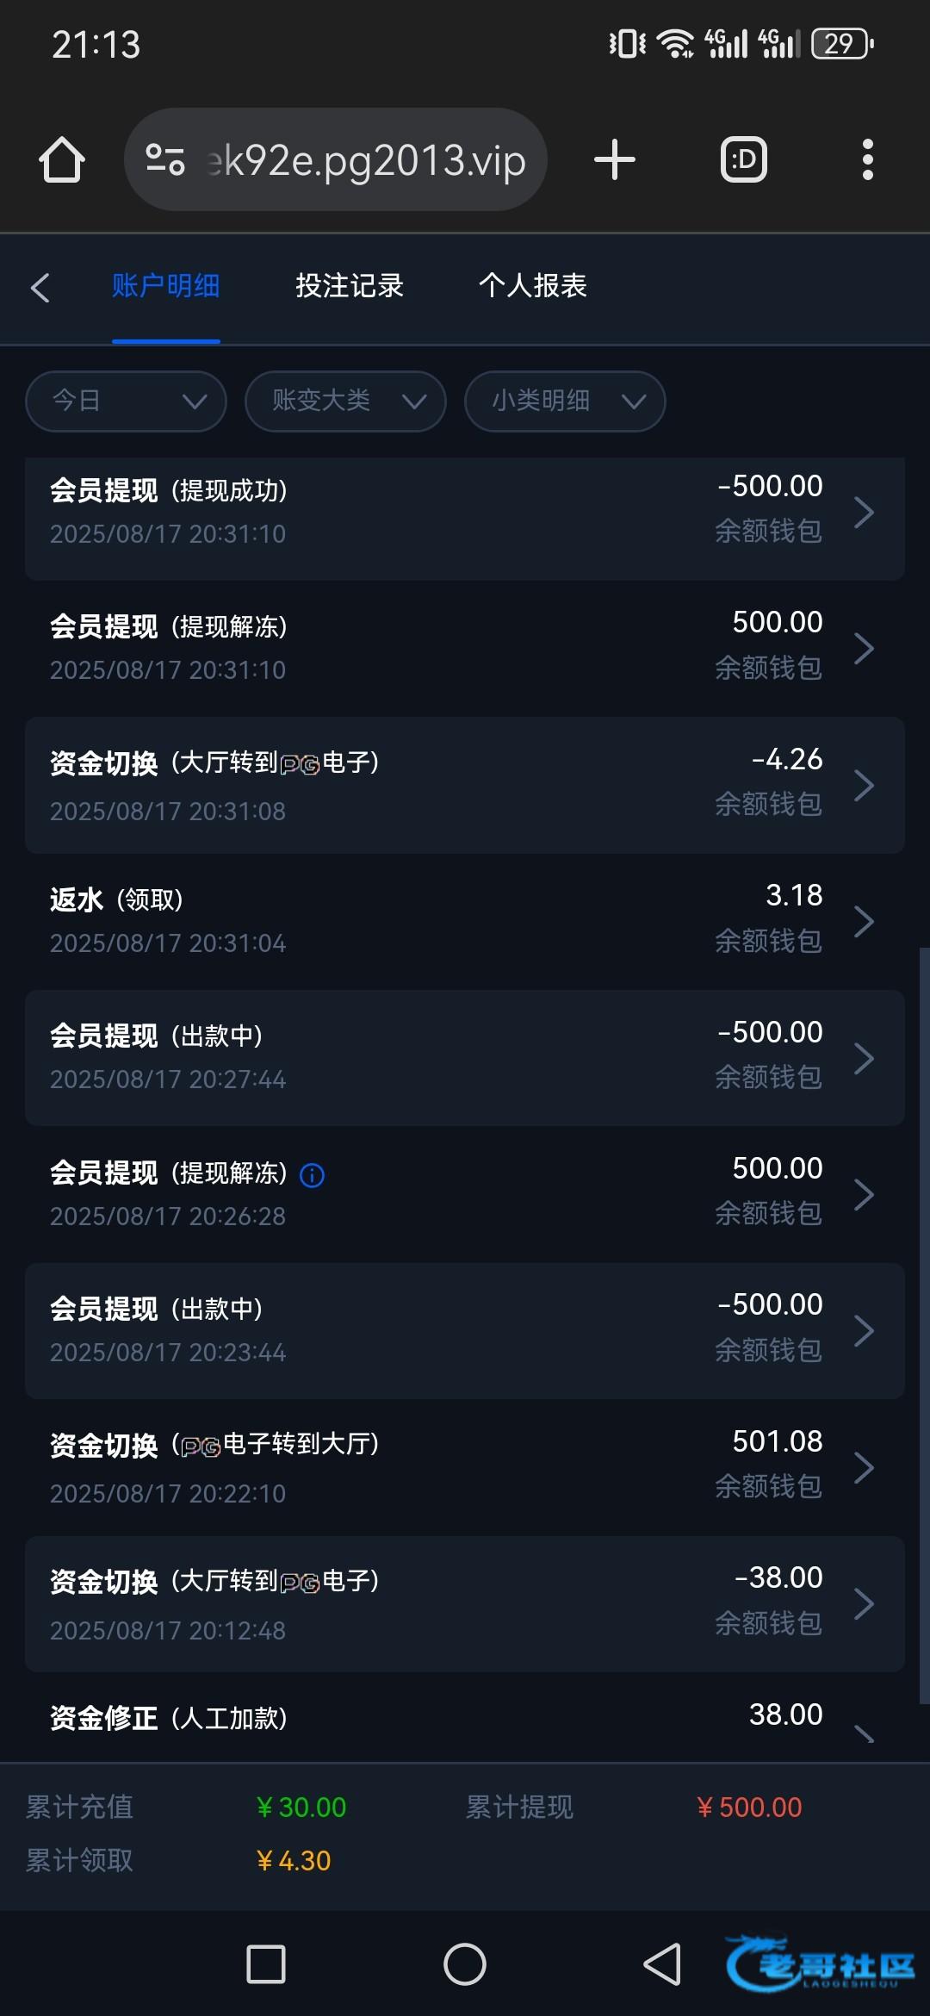Screen dimensions: 930x2016
Task: Go back with the top-left arrow
Action: tap(40, 287)
